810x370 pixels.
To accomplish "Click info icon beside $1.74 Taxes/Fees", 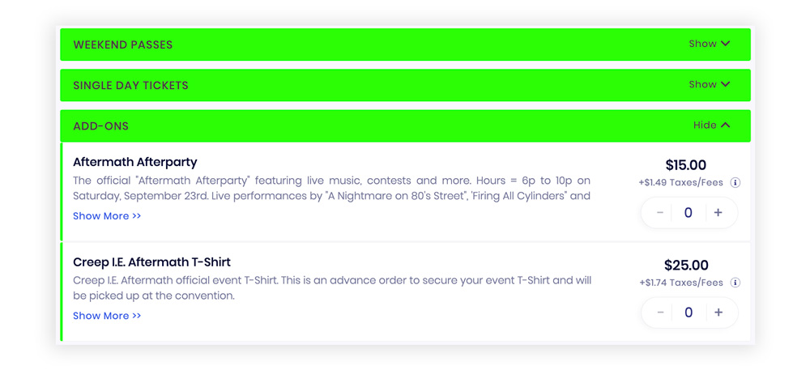I will [x=735, y=283].
